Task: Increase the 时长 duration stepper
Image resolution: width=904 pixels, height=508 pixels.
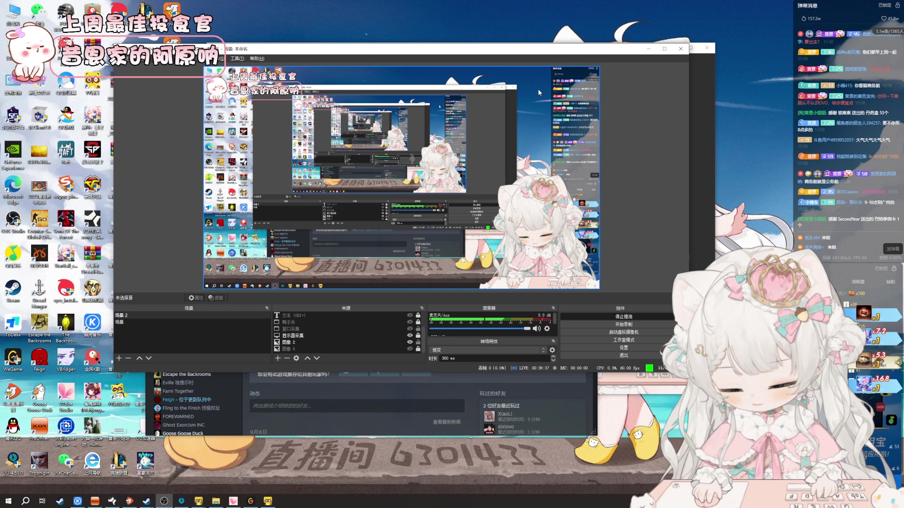Action: 553,357
